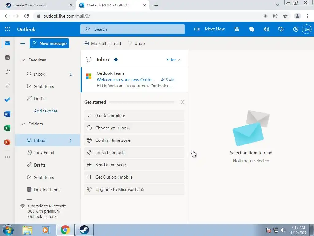Image resolution: width=314 pixels, height=236 pixels.
Task: Open the Chrome three-dot menu
Action: tap(307, 16)
